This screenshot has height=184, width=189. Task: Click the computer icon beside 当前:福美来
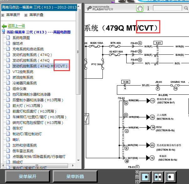pos(3,31)
